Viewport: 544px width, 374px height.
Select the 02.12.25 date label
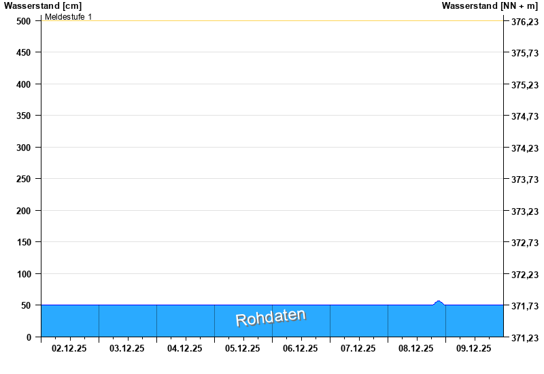point(69,348)
